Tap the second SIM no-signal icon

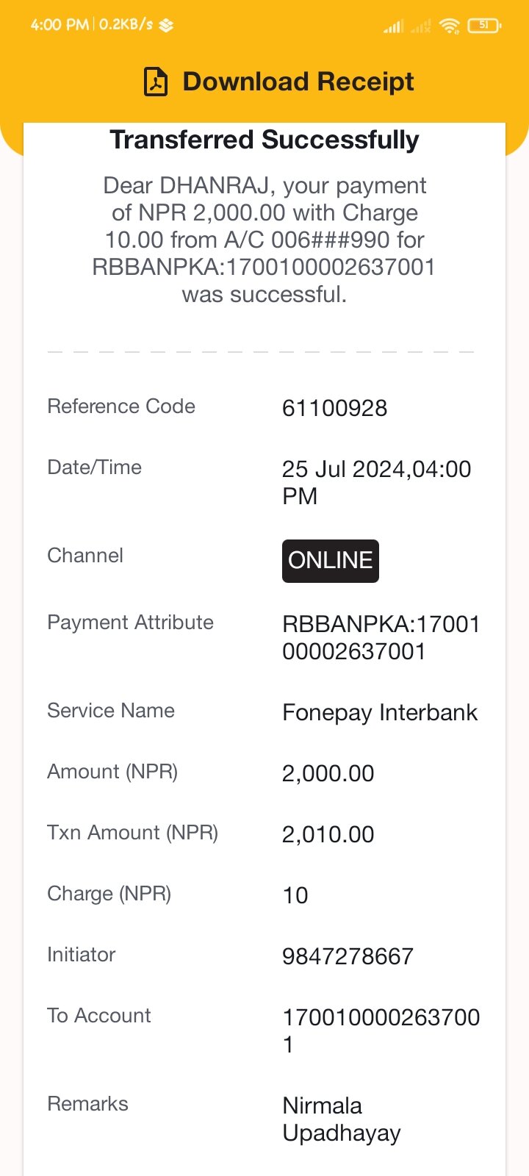coord(421,26)
